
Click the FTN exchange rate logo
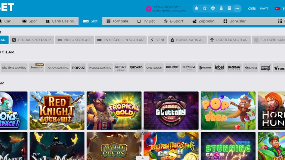pyautogui.click(x=149, y=9)
